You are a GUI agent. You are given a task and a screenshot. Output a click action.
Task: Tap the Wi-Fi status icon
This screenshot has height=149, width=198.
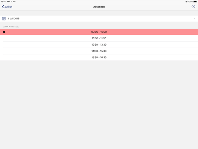187,1
